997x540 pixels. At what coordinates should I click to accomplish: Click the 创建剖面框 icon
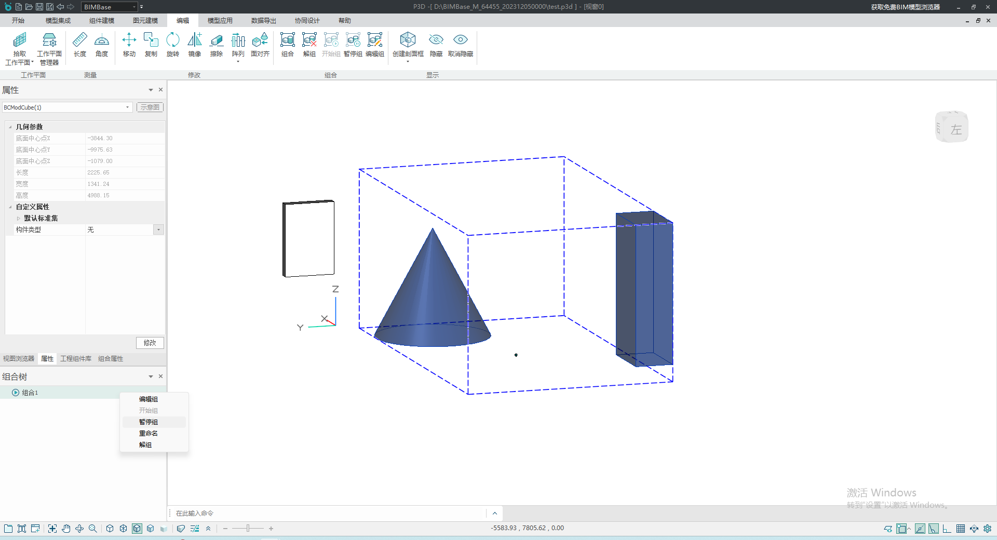(408, 45)
